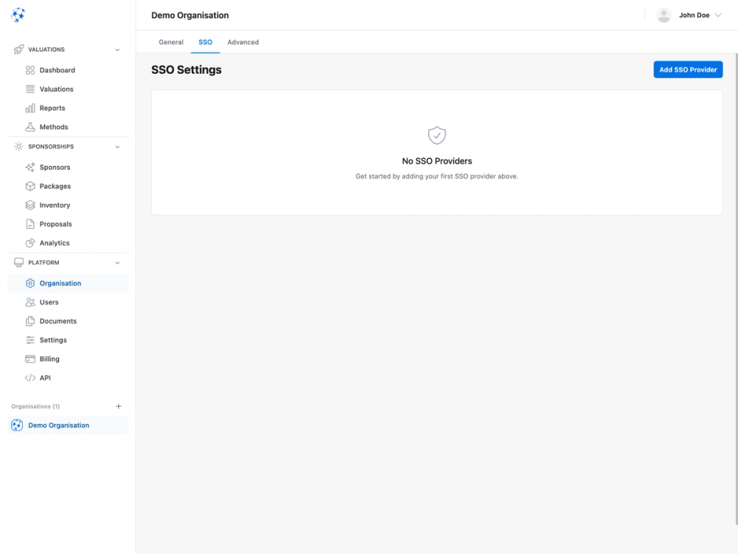This screenshot has width=738, height=554.
Task: Click the Valuations rocket icon
Action: pos(18,49)
